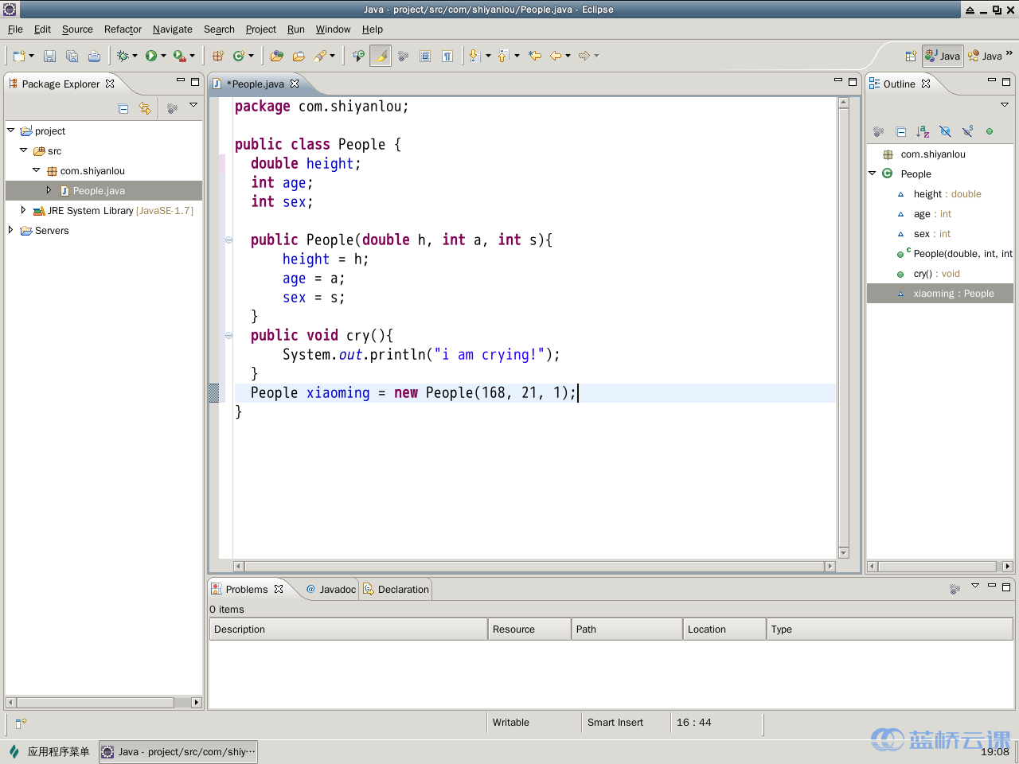The image size is (1019, 764).
Task: Maximize the Outline view panel
Action: pyautogui.click(x=1006, y=81)
